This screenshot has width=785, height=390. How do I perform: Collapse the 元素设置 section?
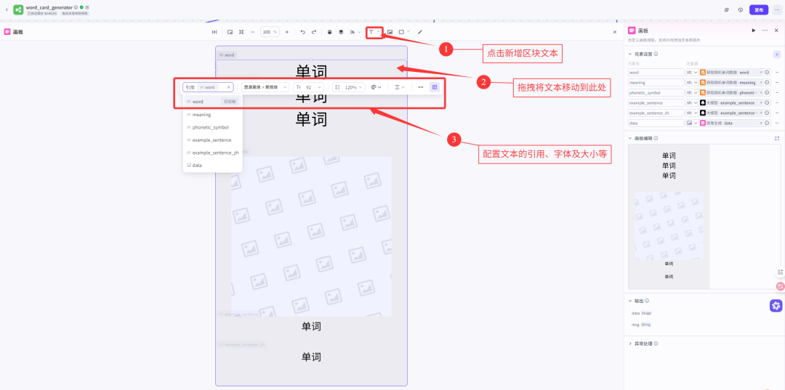(630, 54)
